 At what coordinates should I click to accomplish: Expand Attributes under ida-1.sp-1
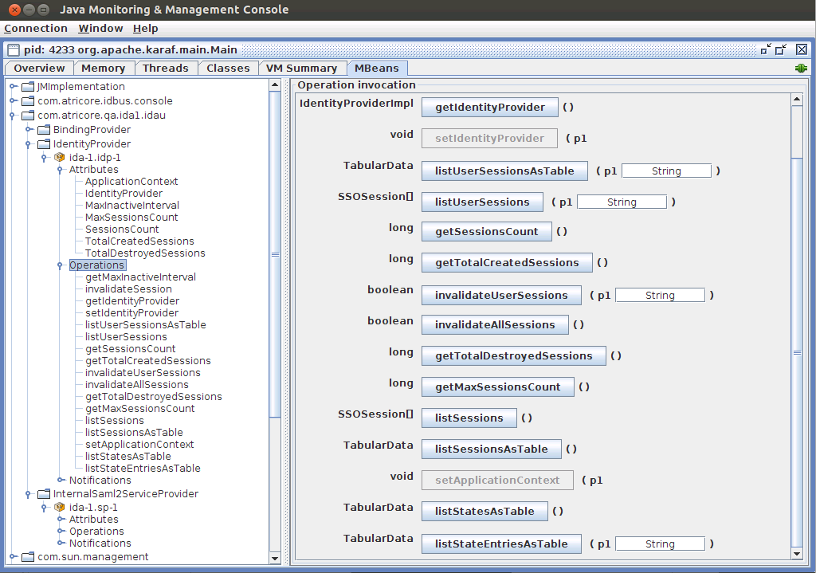click(x=61, y=520)
